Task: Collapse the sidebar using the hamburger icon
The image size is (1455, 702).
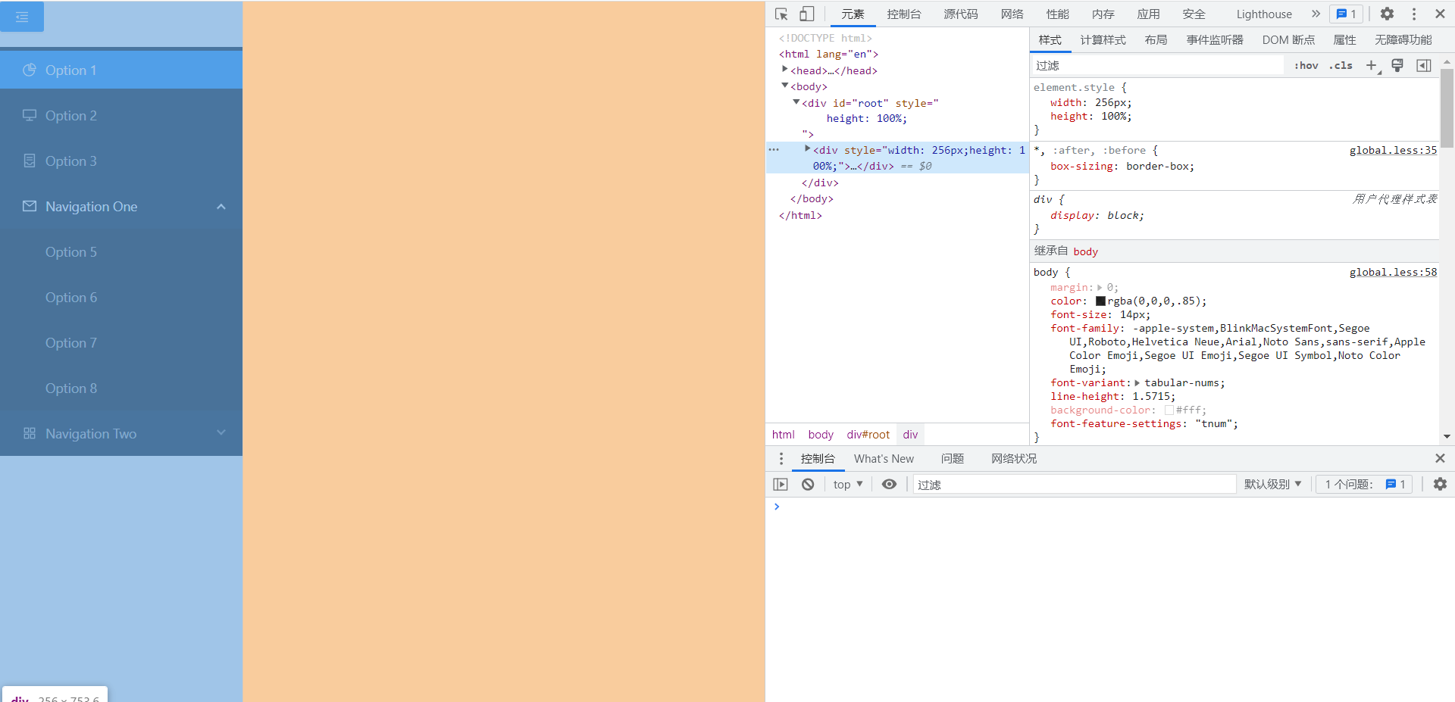Action: click(x=22, y=17)
